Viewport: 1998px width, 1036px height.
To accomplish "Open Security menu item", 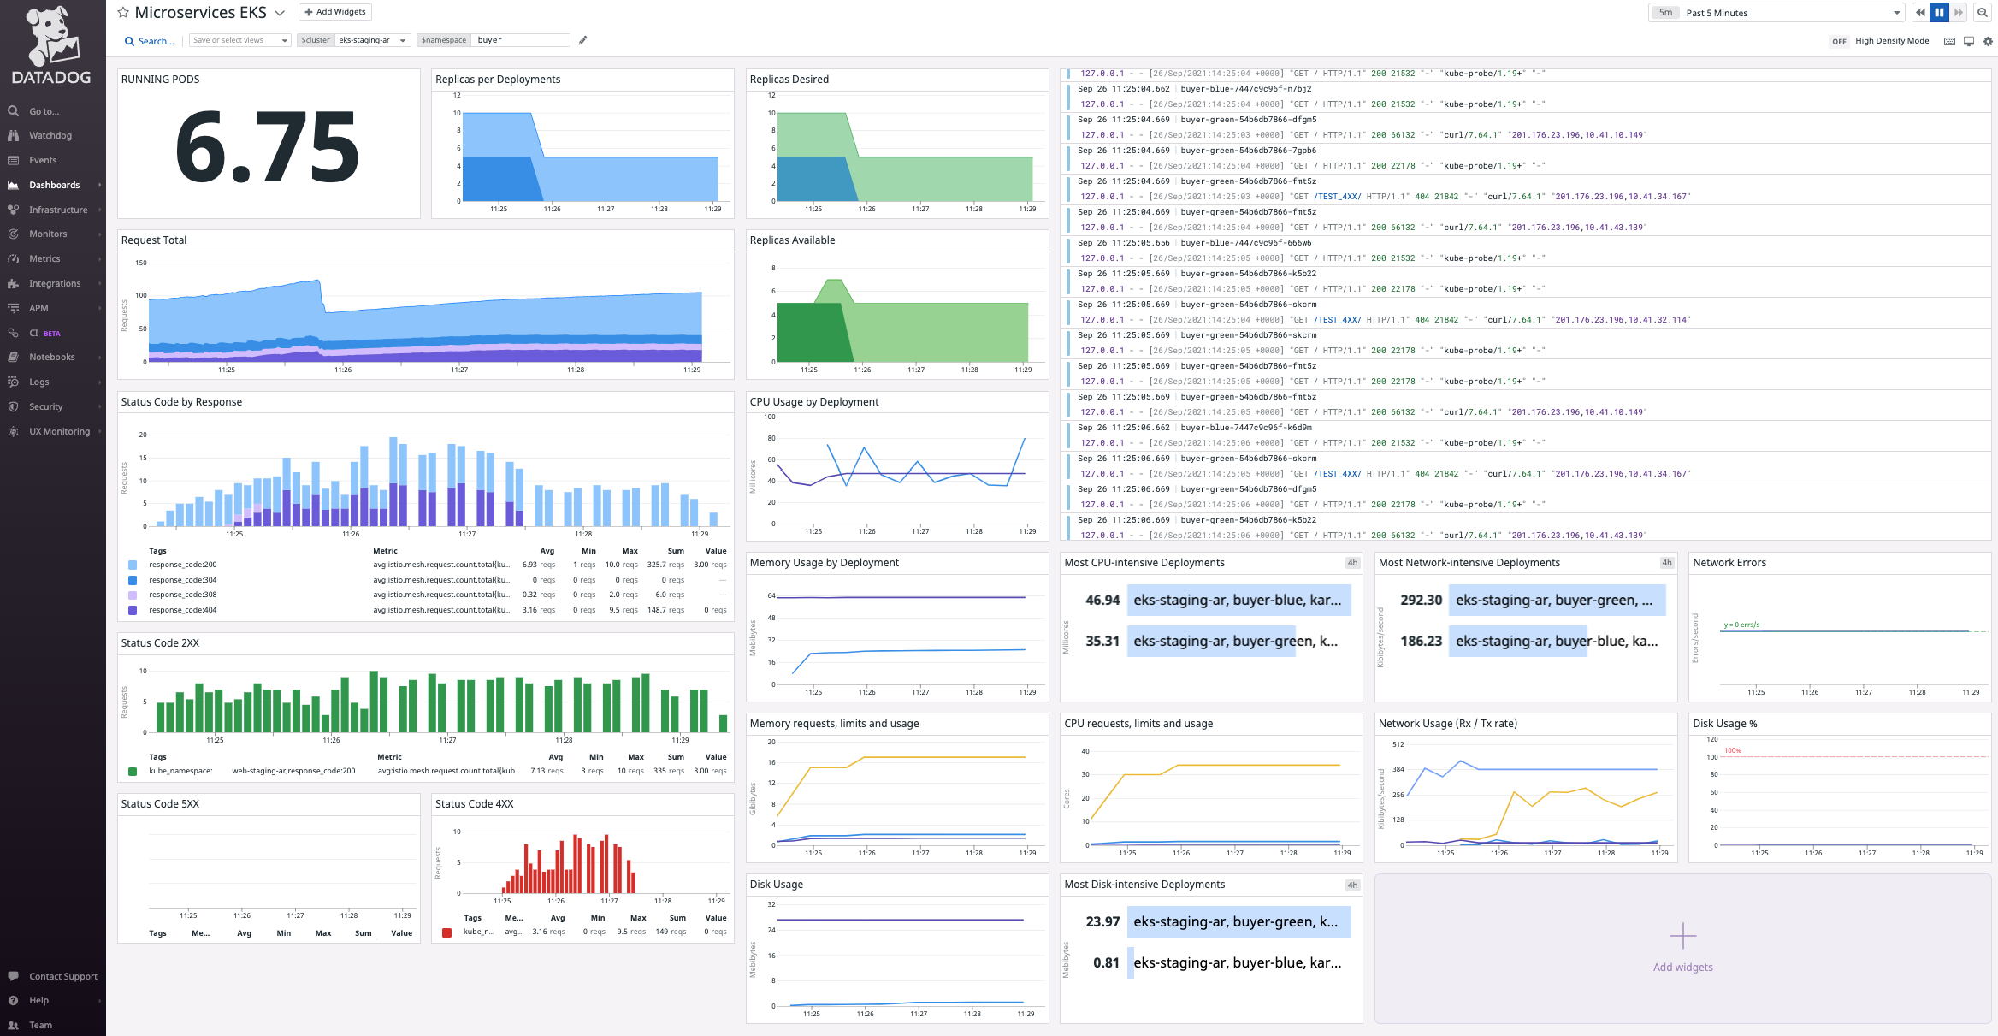I will pos(46,406).
